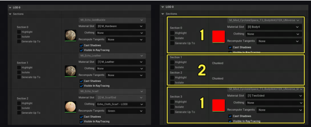
Task: Open the [0] Body4 Material Slot dropdown
Action: click(274, 27)
